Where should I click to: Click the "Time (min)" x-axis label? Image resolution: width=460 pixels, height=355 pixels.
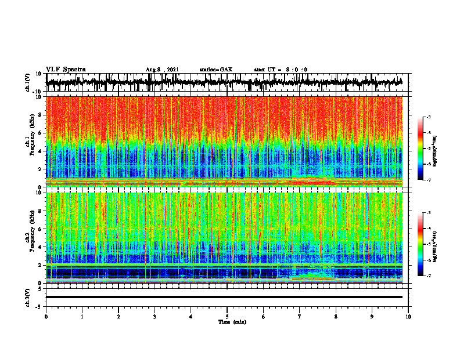[x=232, y=322]
